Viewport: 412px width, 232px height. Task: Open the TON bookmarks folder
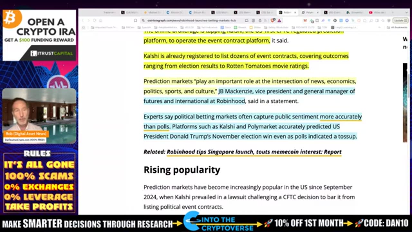point(323,28)
